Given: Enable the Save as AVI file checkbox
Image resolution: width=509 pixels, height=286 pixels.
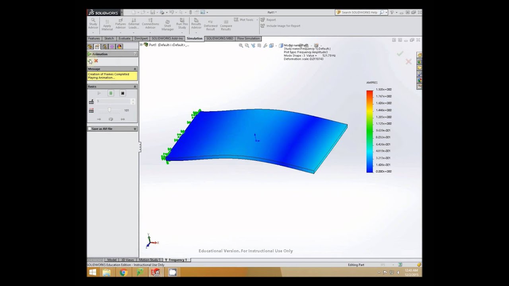Looking at the screenshot, I should (89, 129).
